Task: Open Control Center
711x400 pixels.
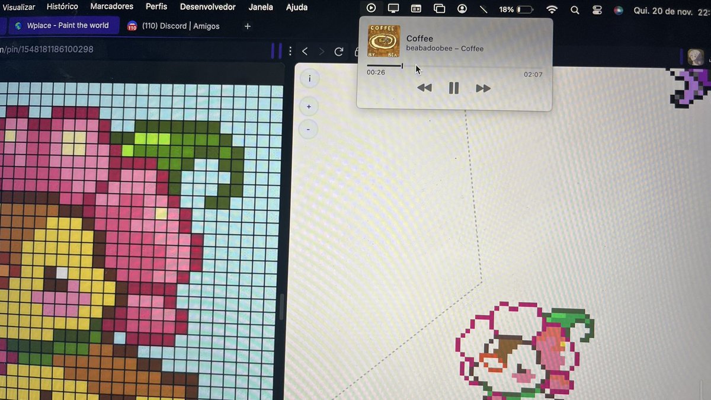Action: point(596,10)
